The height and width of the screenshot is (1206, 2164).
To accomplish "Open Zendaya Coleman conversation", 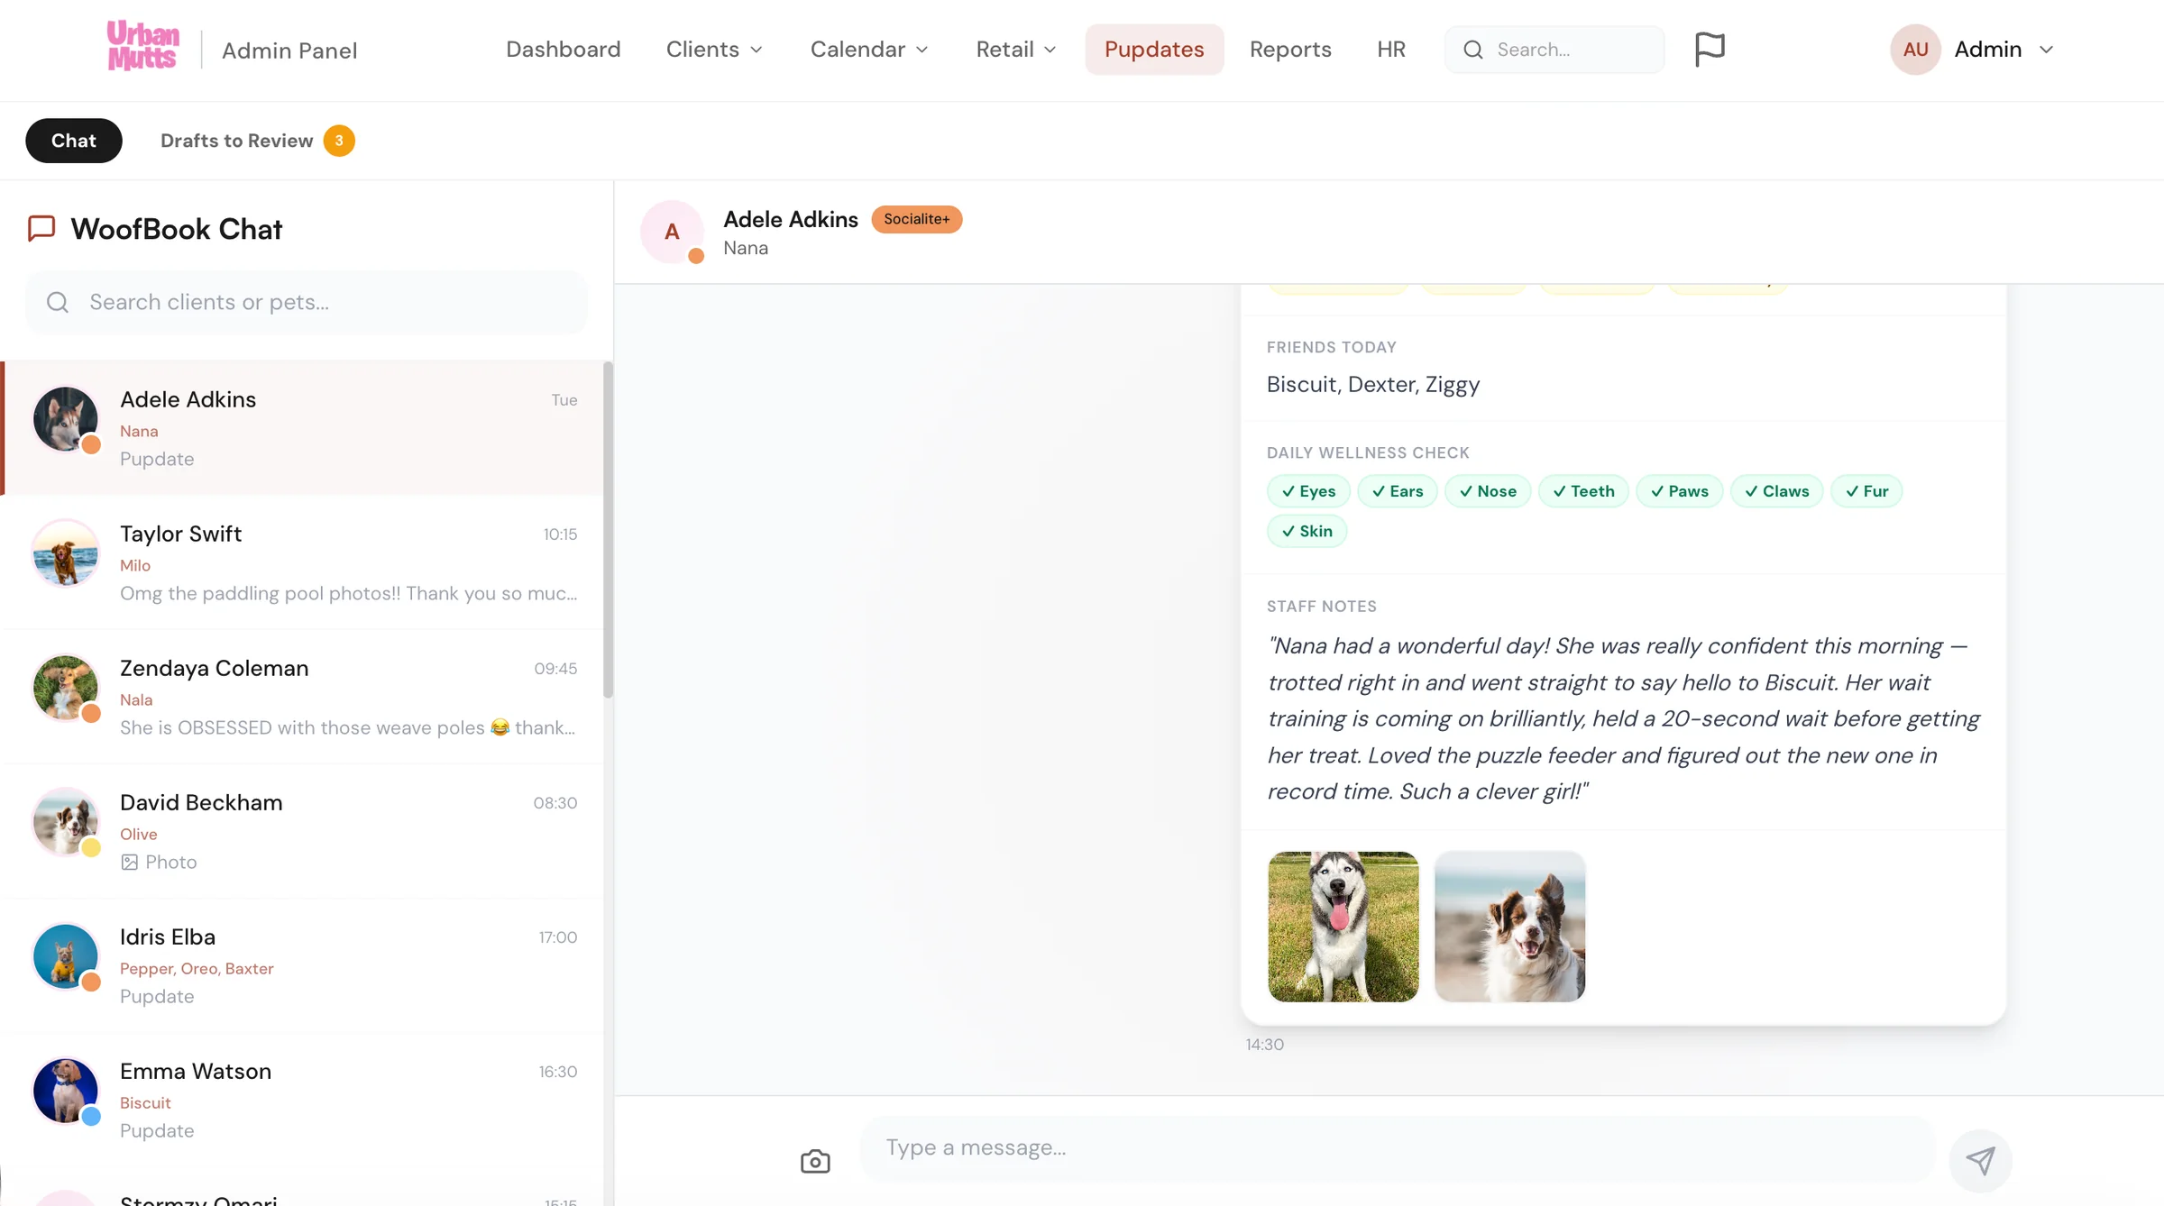I will click(303, 697).
